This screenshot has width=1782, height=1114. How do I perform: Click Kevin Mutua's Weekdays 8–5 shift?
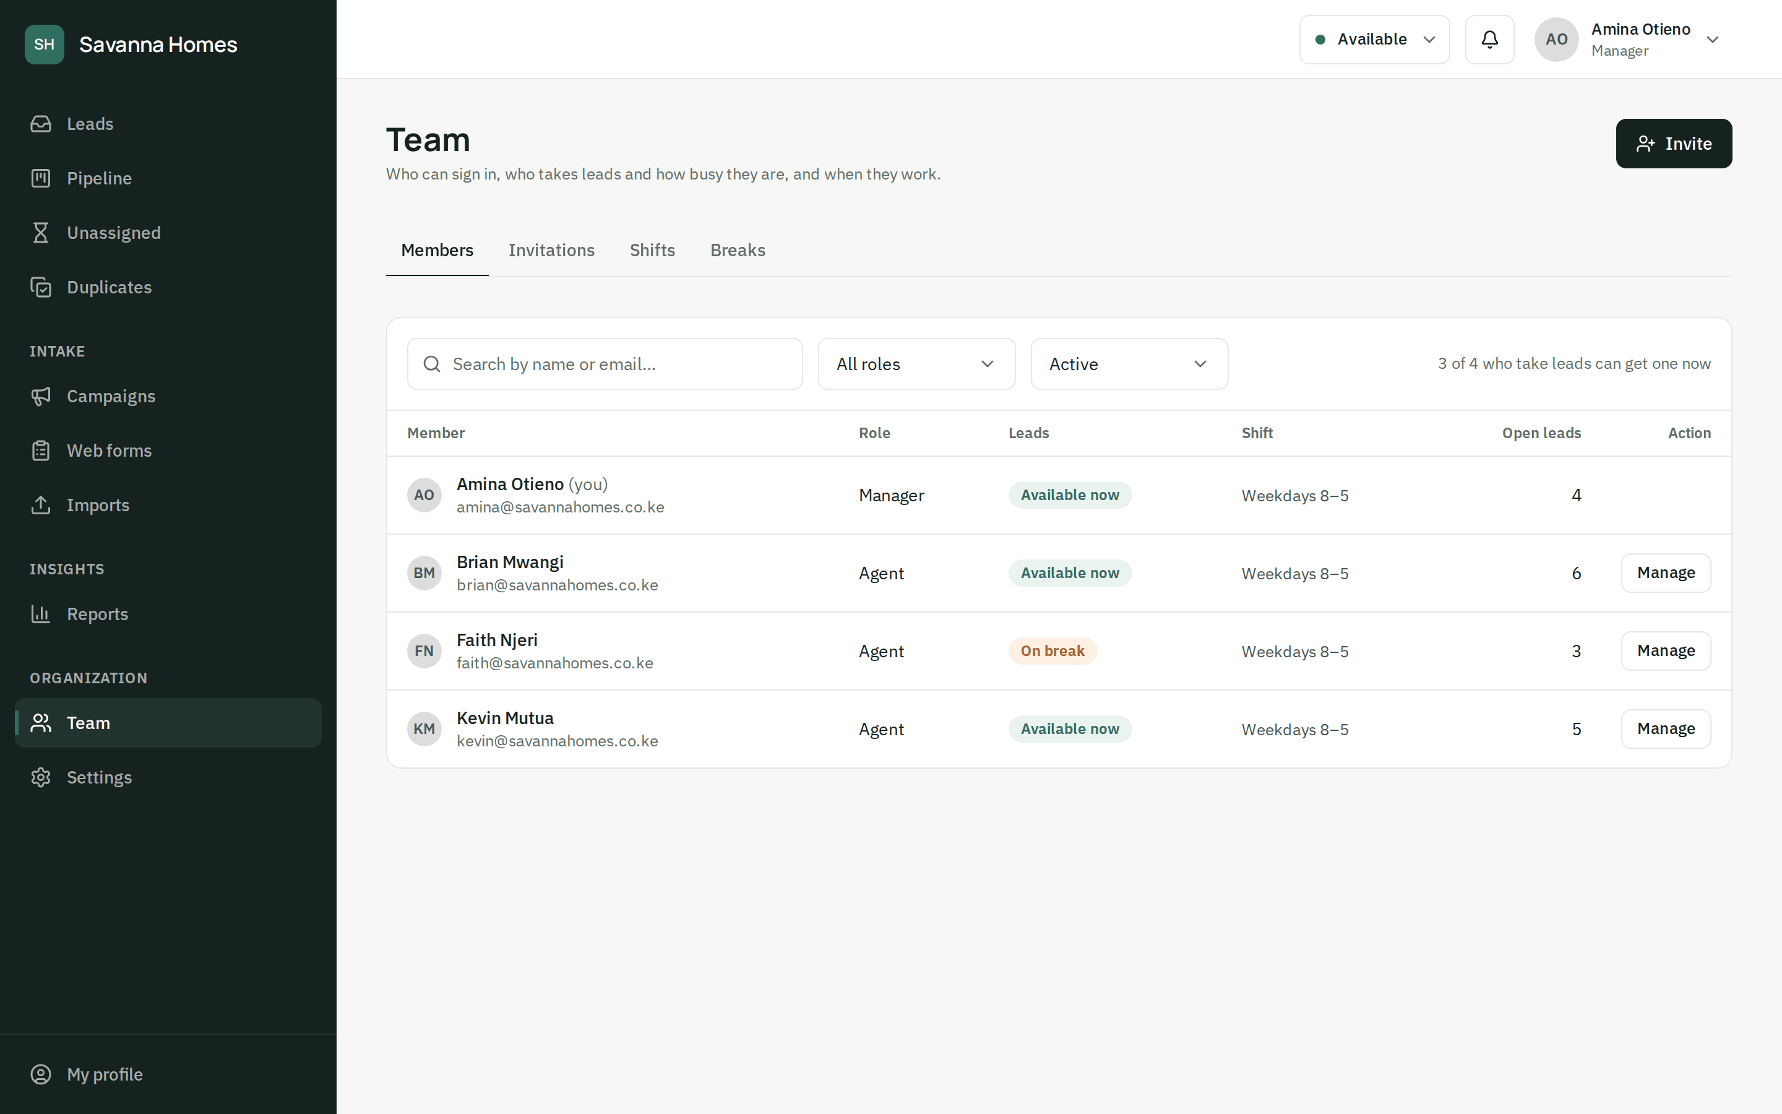coord(1294,730)
